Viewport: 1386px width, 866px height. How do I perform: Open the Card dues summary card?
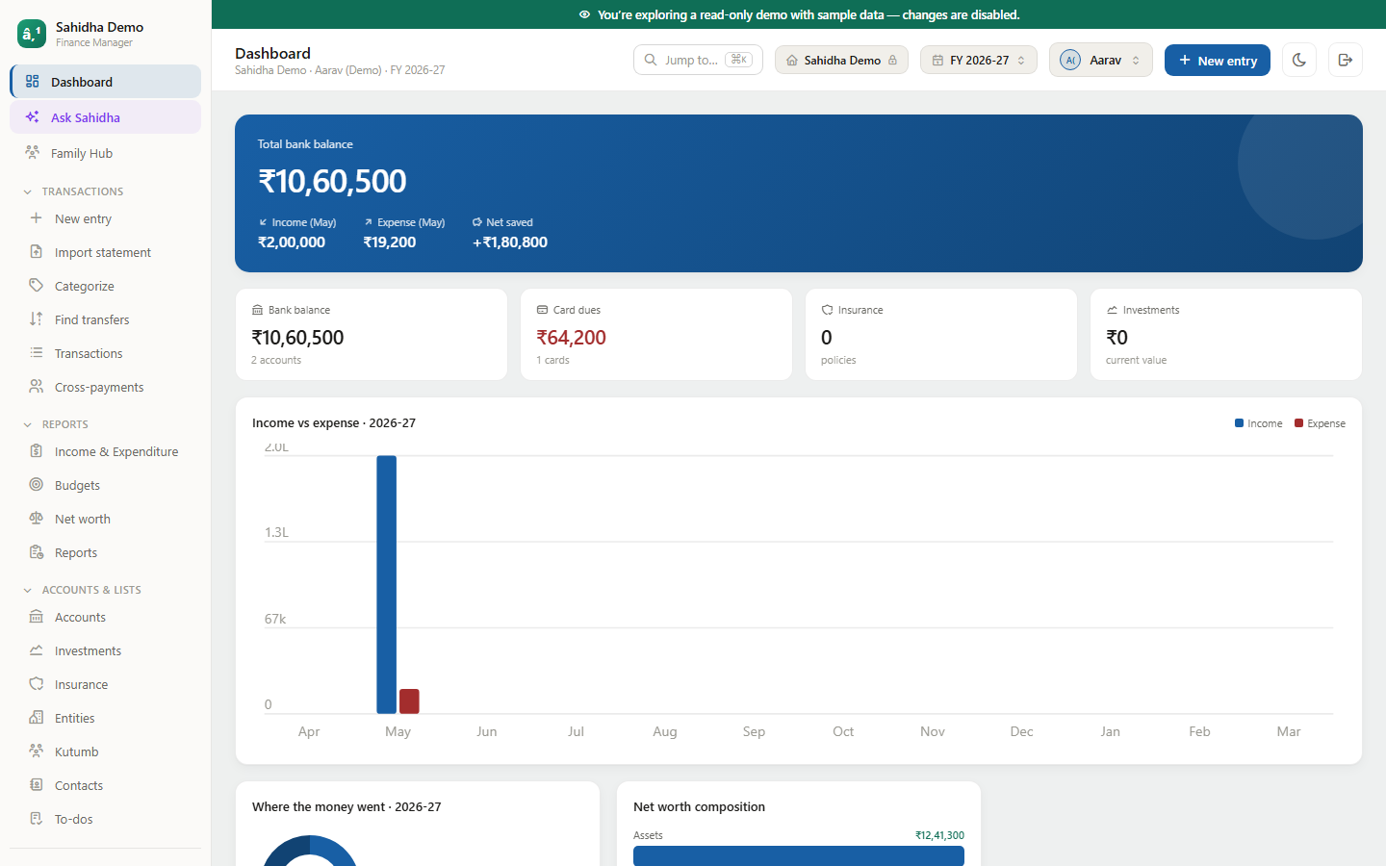click(656, 334)
